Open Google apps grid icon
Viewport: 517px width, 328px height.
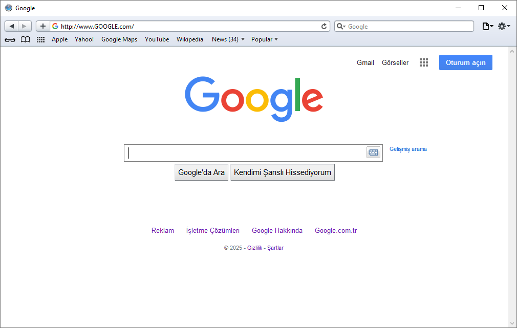424,62
